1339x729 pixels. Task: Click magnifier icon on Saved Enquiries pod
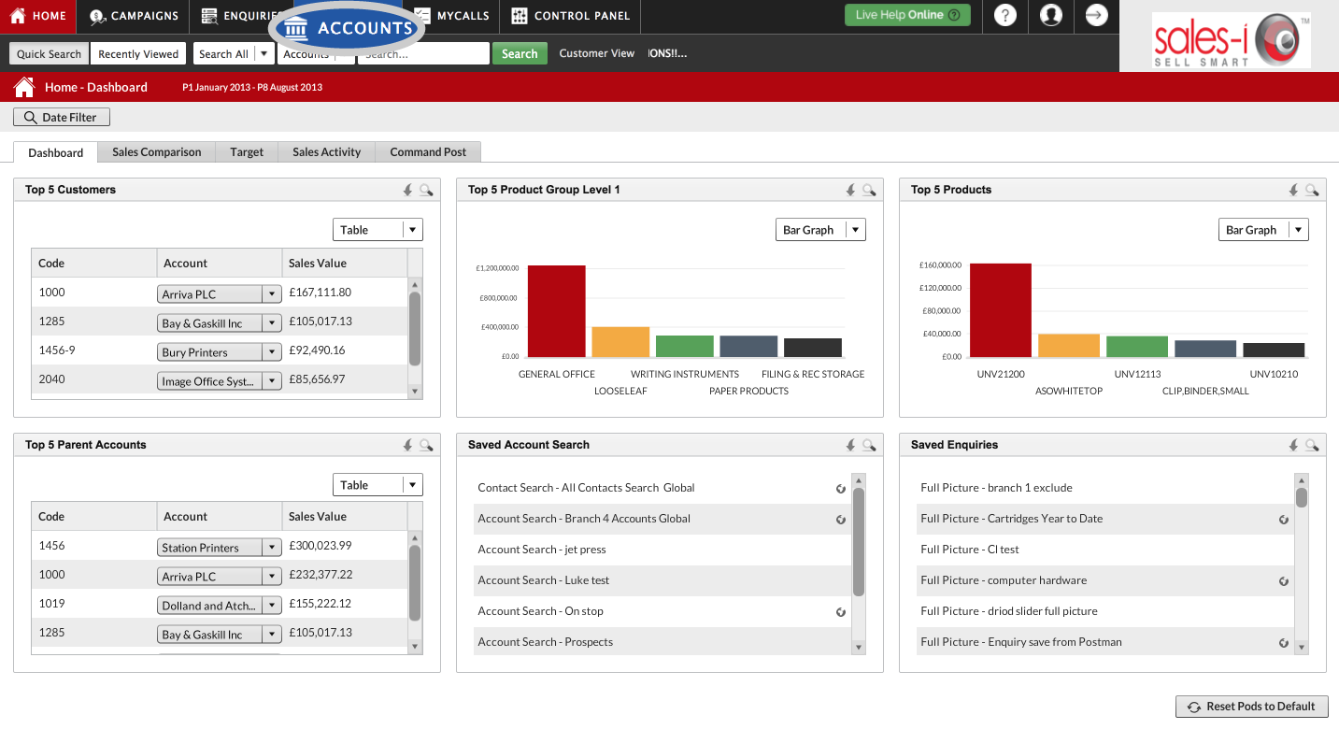point(1312,445)
